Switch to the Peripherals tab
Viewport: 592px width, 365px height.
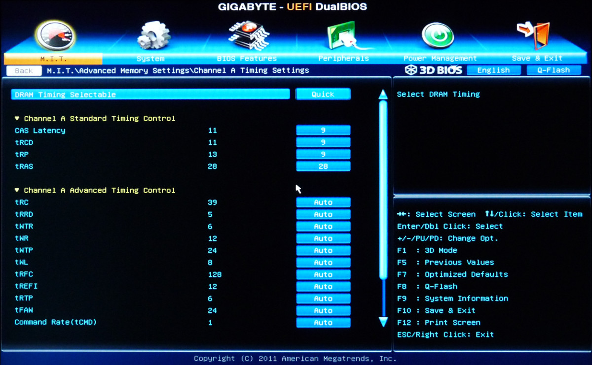(343, 59)
